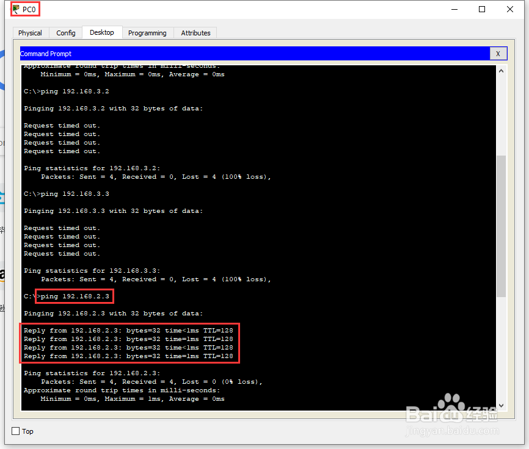Select the Desktop tab
Screen dimensions: 529x449
click(102, 32)
